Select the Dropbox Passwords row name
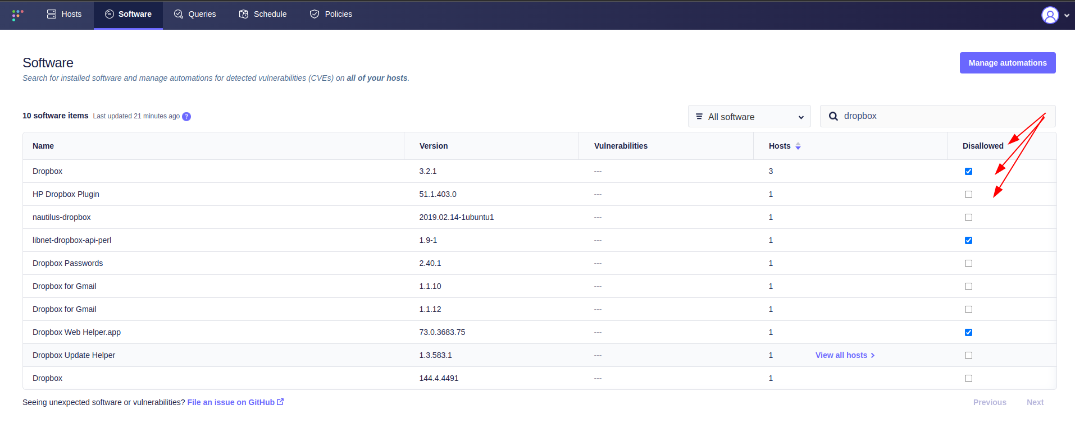 67,263
